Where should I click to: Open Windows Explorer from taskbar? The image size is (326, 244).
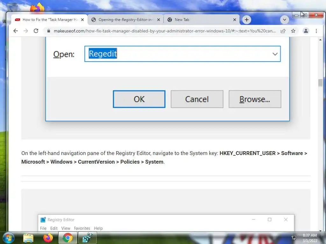28,238
